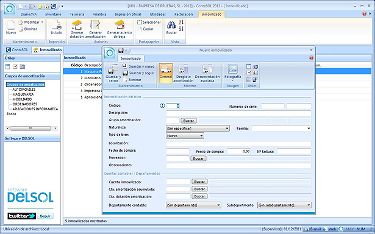Click Eliminar in the main ribbon Mantenimiento group
Image resolution: width=375 pixels, height=234 pixels.
pyautogui.click(x=28, y=29)
